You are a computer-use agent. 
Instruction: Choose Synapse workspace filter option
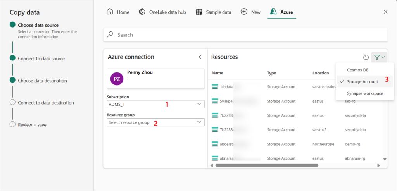coord(365,93)
